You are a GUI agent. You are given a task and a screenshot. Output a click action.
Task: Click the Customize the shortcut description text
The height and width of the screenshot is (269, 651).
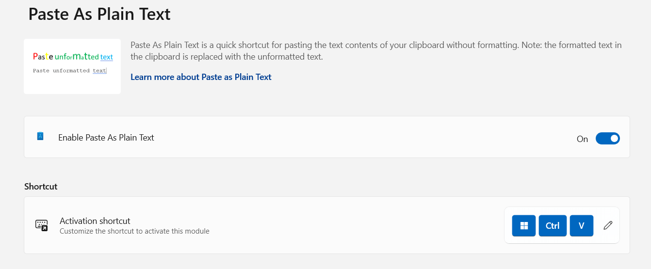coord(134,231)
